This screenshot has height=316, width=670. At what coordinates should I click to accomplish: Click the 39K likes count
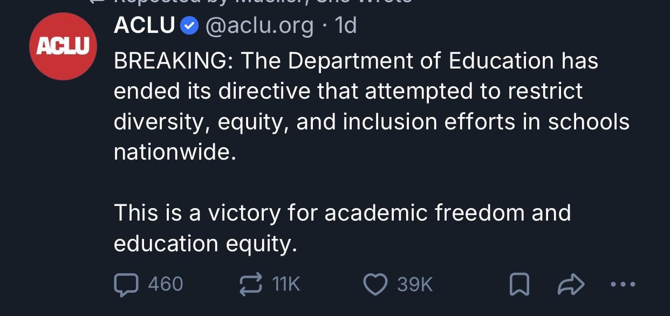(x=415, y=284)
